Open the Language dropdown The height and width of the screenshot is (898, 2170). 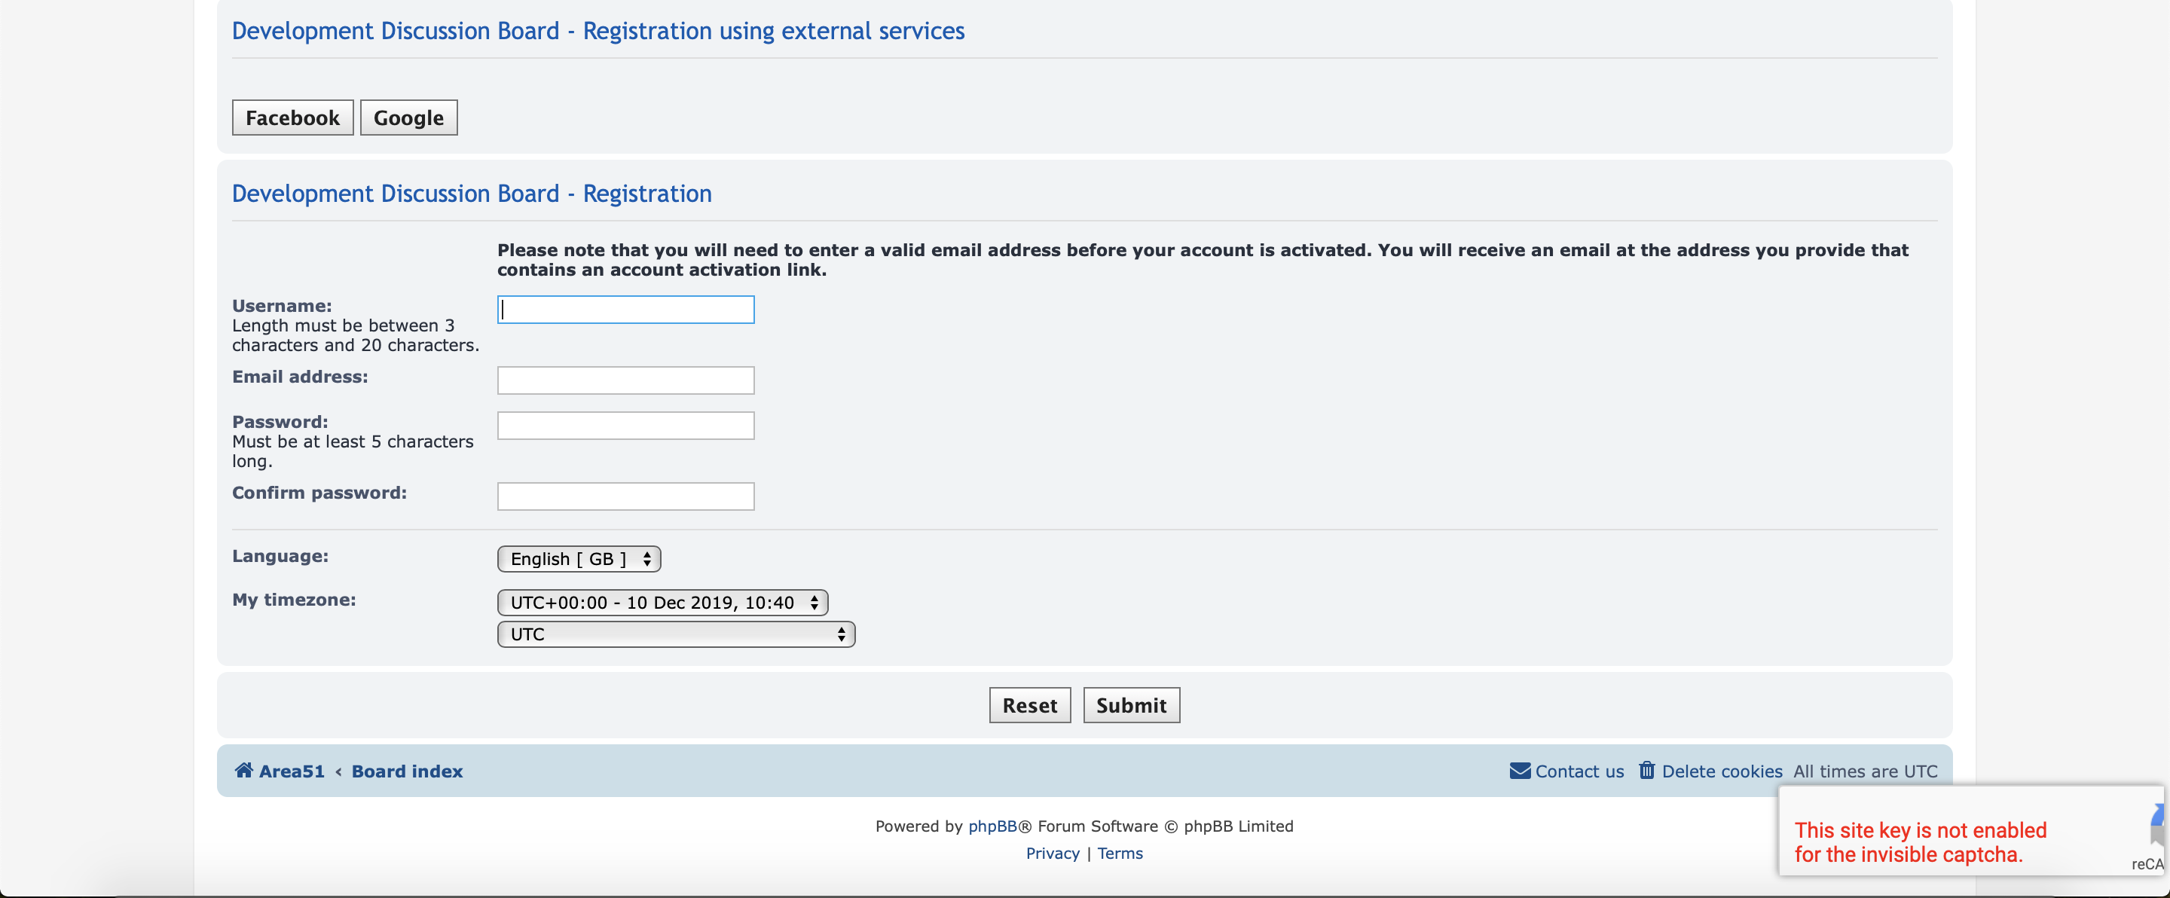point(579,558)
